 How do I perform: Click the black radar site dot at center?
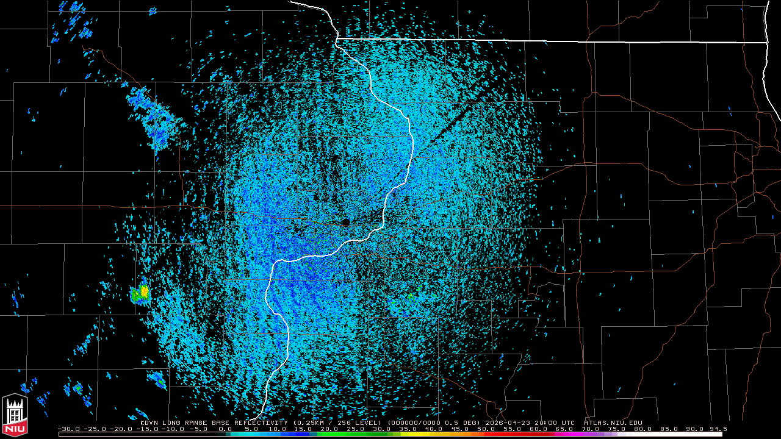pos(346,223)
